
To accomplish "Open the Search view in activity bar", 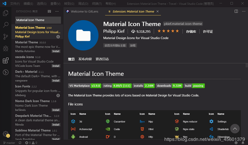I will pyautogui.click(x=5, y=25).
